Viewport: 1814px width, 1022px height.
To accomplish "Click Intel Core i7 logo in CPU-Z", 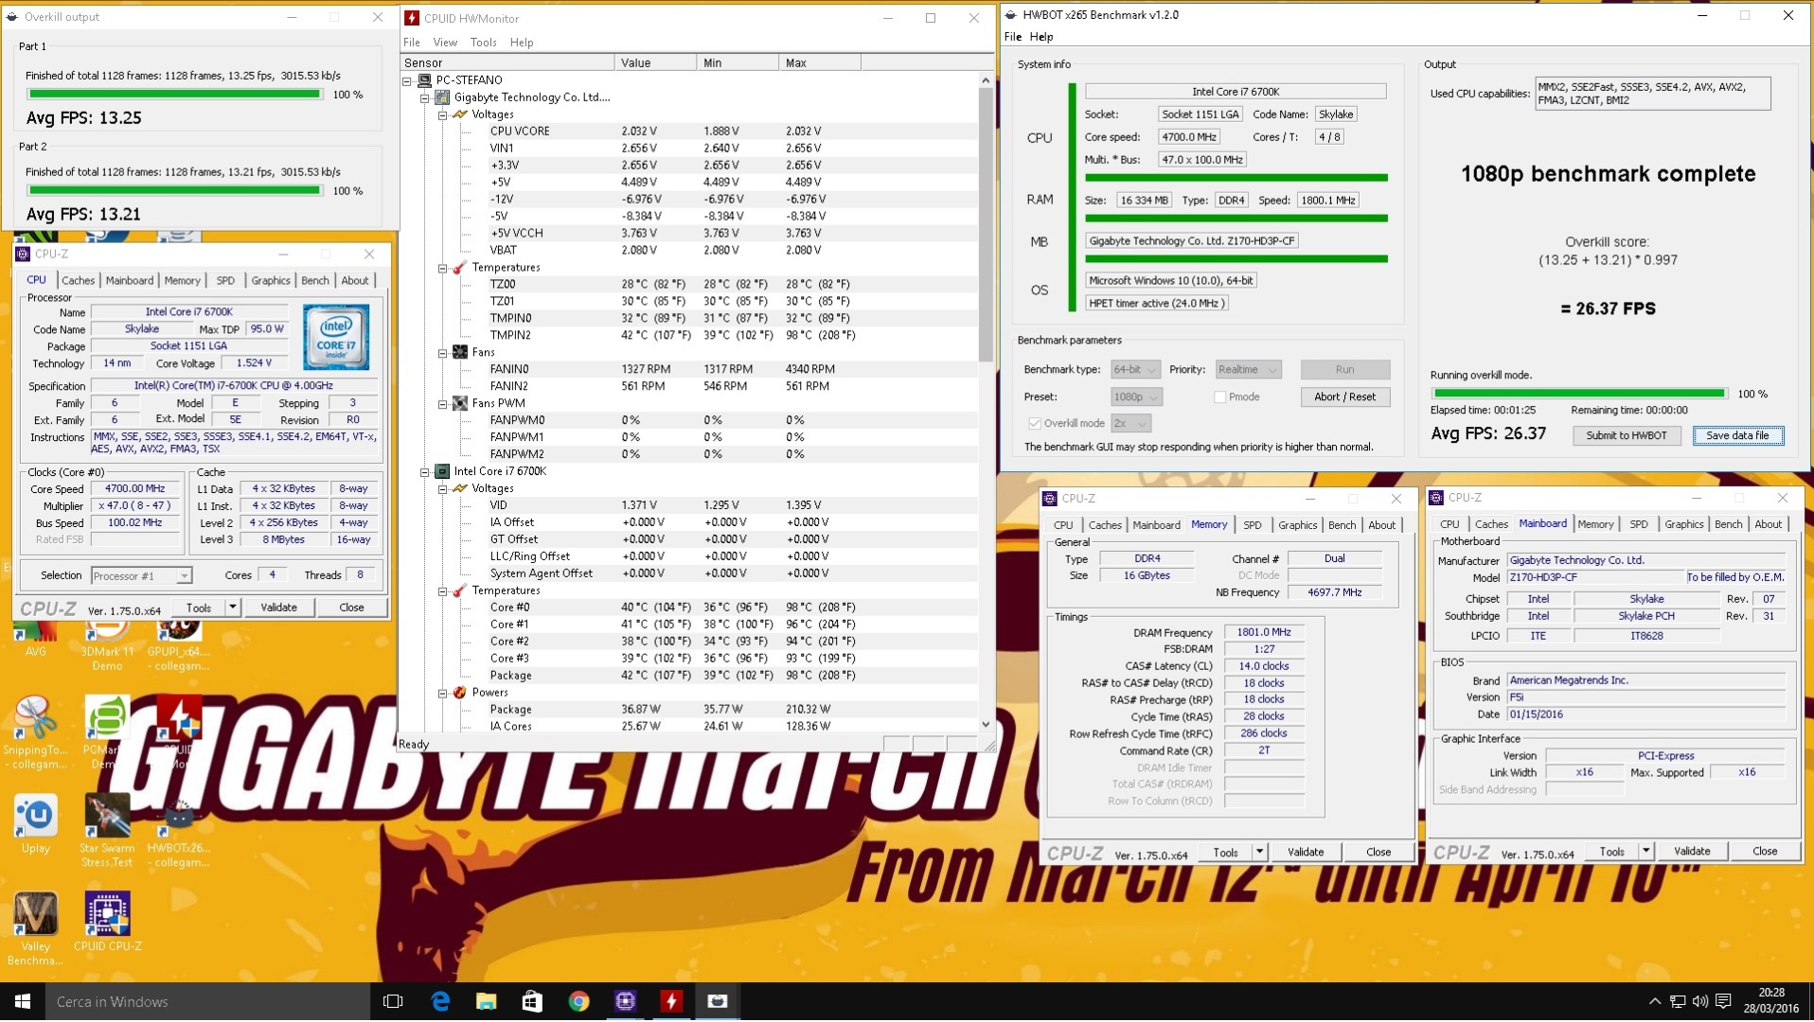I will click(x=336, y=337).
